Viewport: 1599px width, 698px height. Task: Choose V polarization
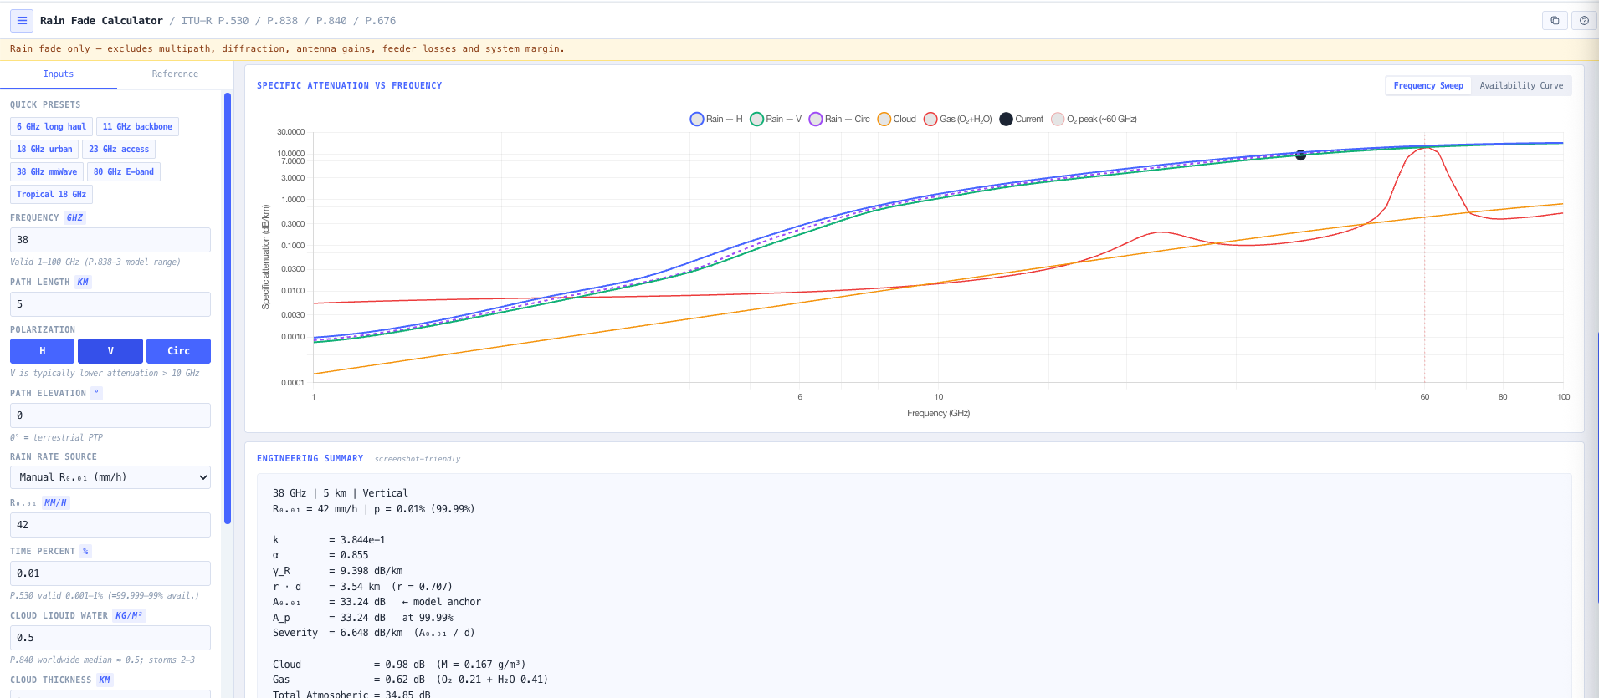[110, 351]
